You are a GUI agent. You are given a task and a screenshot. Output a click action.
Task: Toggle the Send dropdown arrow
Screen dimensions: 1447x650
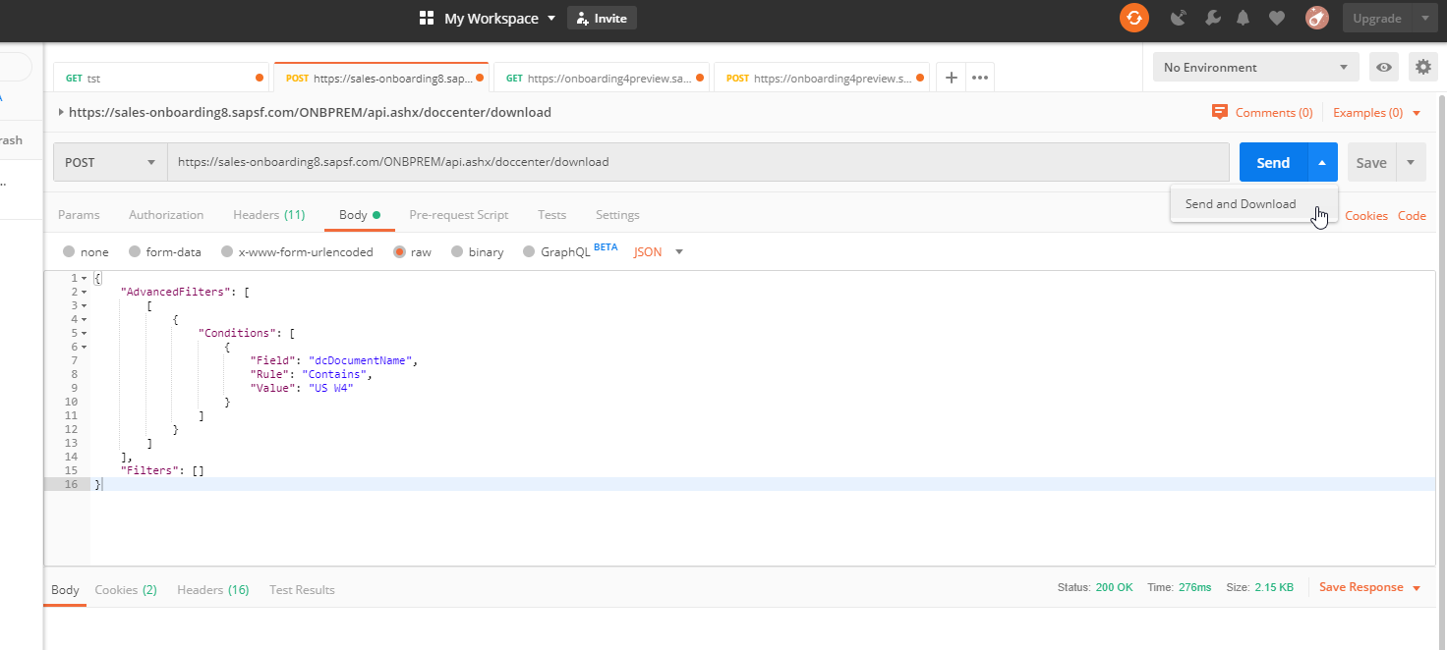tap(1322, 163)
